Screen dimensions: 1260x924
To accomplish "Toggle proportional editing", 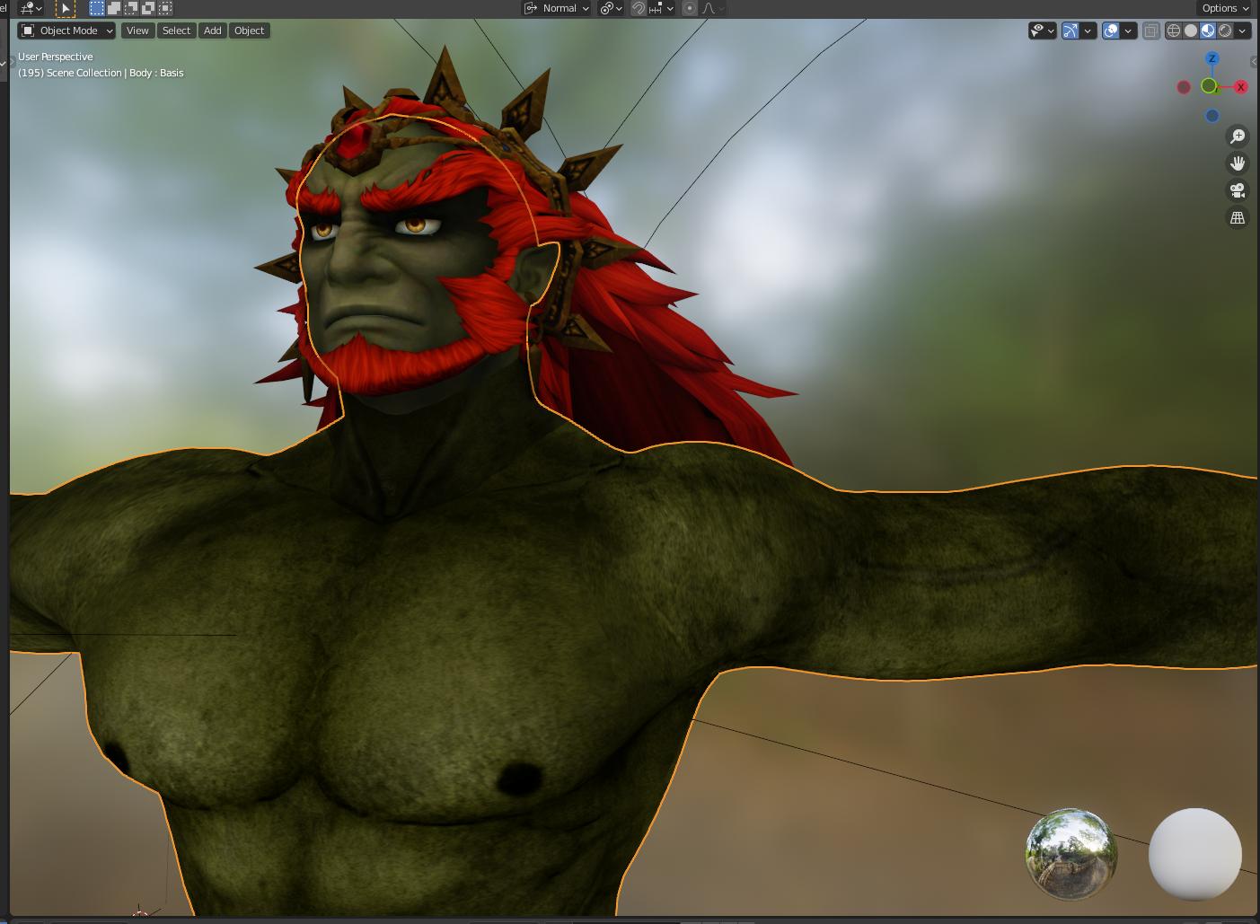I will [x=690, y=8].
